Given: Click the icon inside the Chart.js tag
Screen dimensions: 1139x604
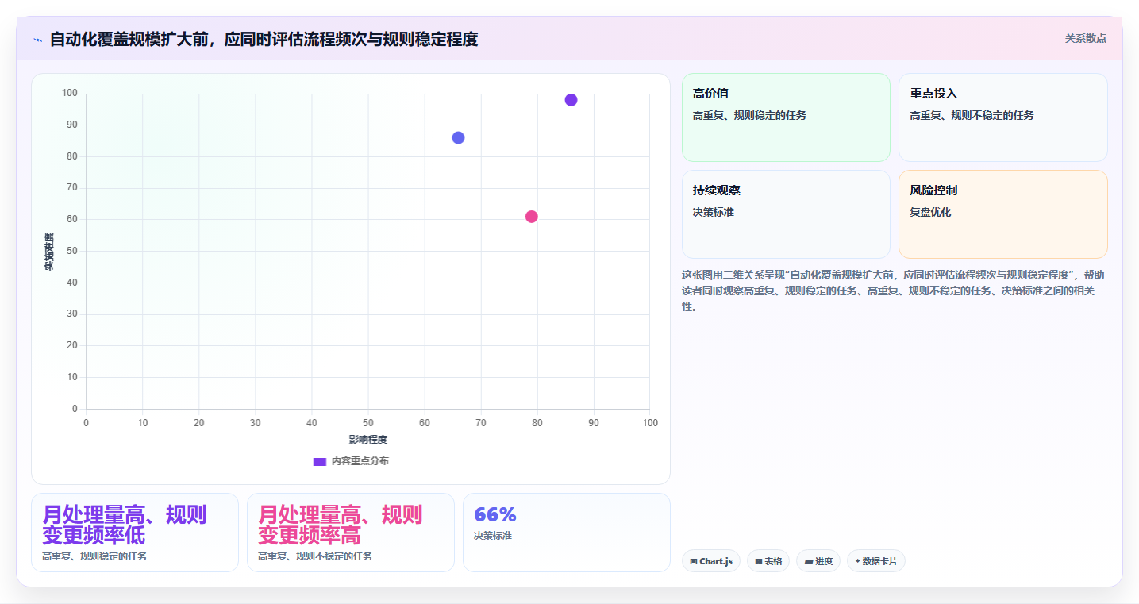Looking at the screenshot, I should (694, 561).
